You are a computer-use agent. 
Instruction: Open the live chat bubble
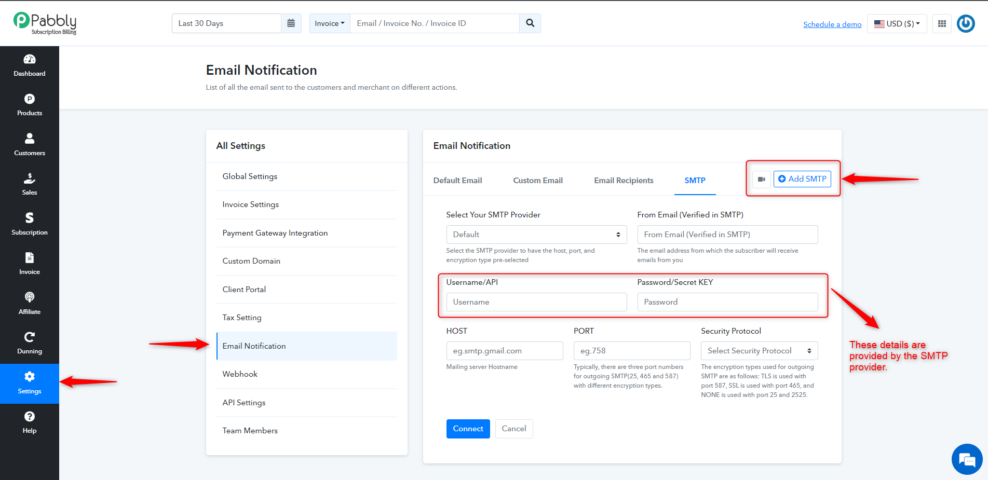coord(967,459)
